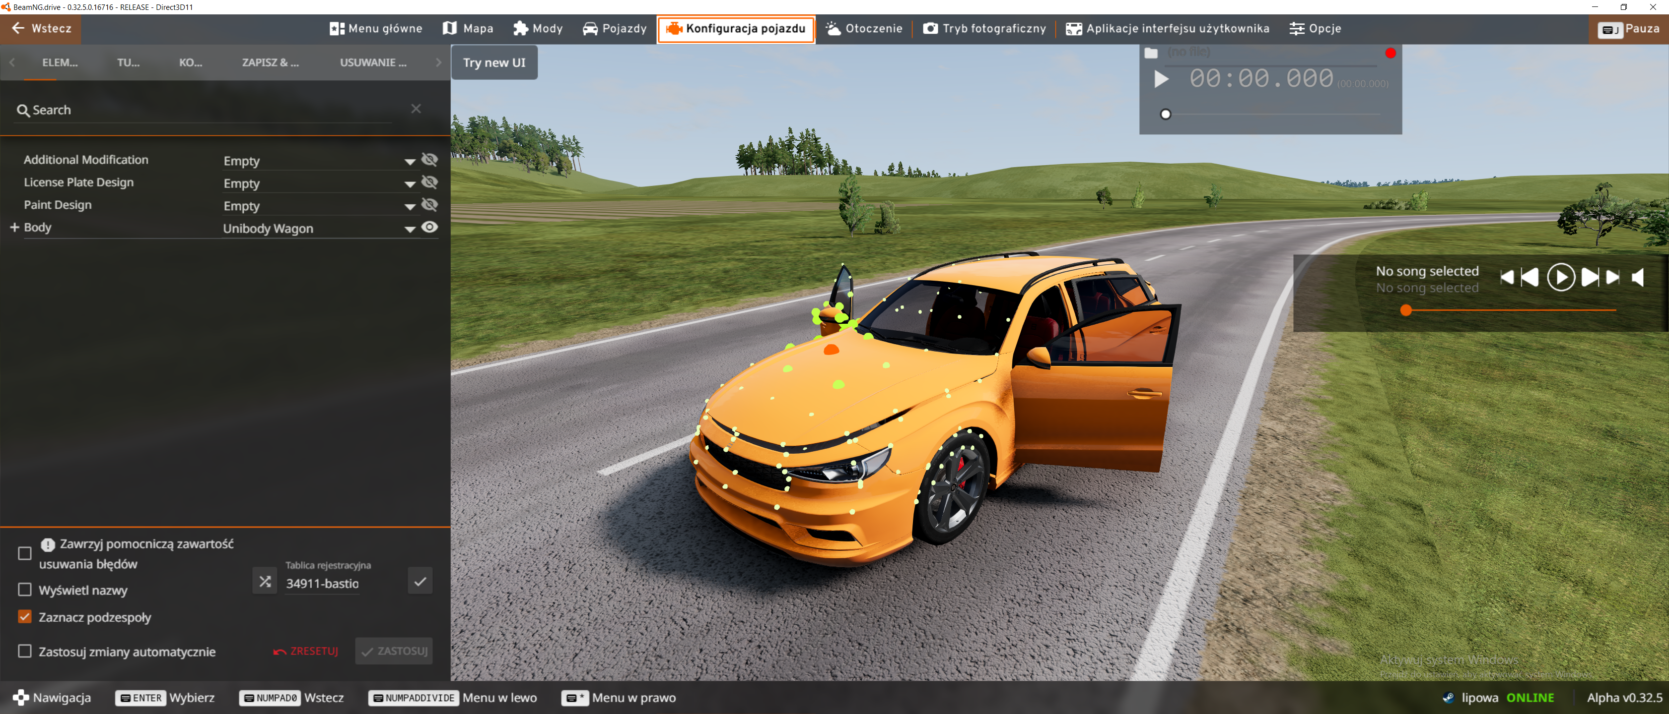Switch to the KO... tab
1669x714 pixels.
click(191, 62)
